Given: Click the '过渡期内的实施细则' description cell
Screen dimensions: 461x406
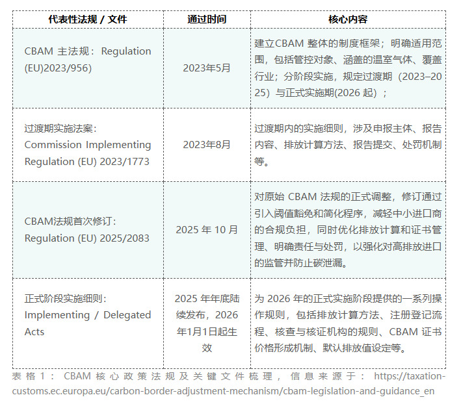Looking at the screenshot, I should coord(348,145).
